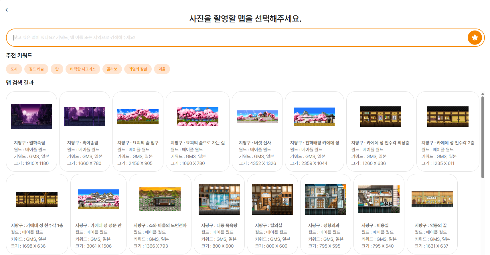Open the 쇼와 마을의 노면전차 thumbnail
This screenshot has height=255, width=490.
click(x=160, y=199)
